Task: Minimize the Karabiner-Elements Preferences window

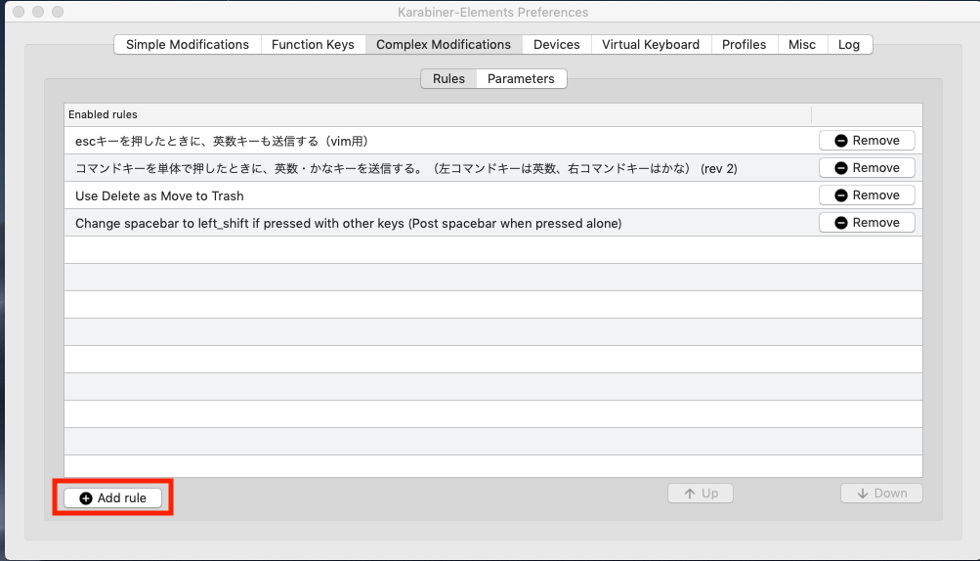Action: [x=38, y=12]
